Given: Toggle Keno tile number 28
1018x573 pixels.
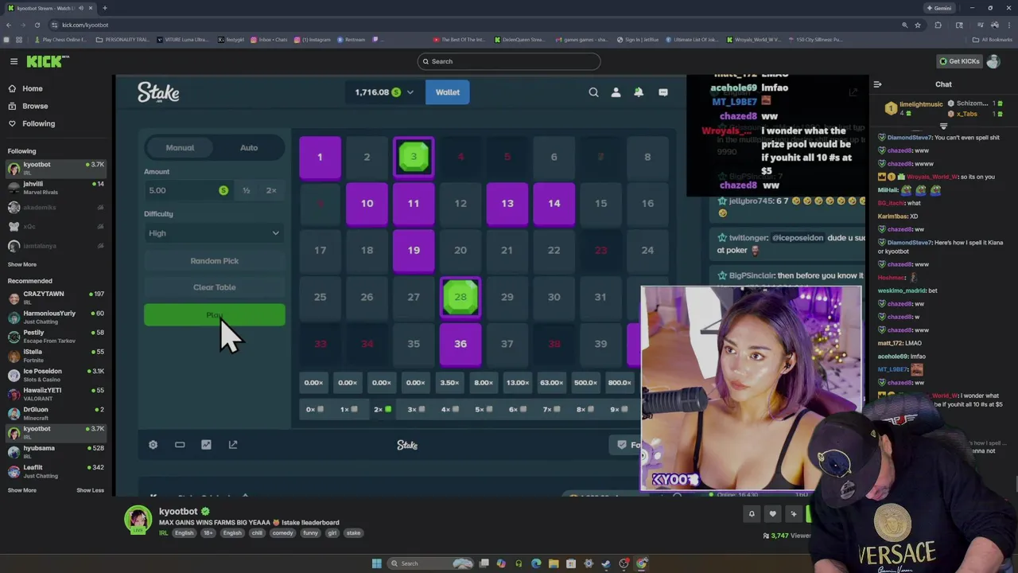Looking at the screenshot, I should 460,297.
